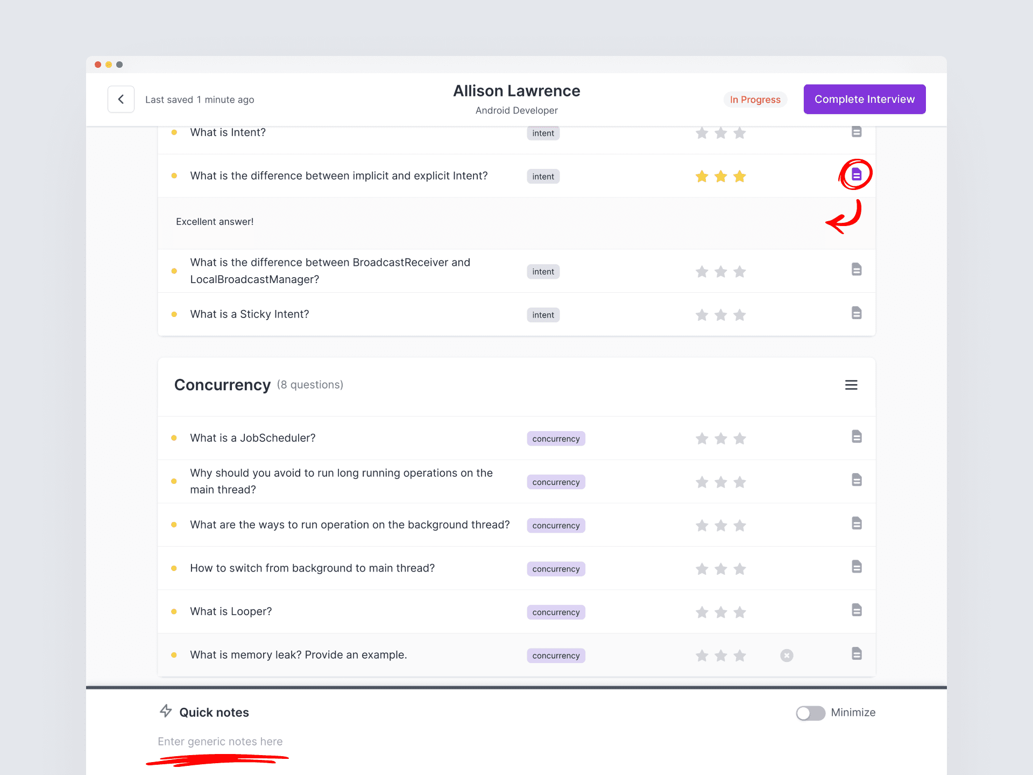Rate Sticky Intent question one star
The height and width of the screenshot is (775, 1033).
702,315
